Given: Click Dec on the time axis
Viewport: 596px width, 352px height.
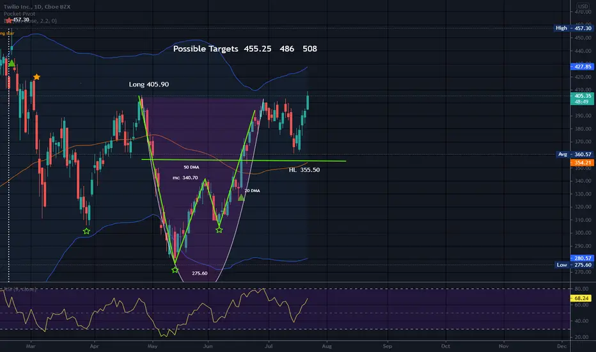Looking at the screenshot, I should (x=562, y=346).
